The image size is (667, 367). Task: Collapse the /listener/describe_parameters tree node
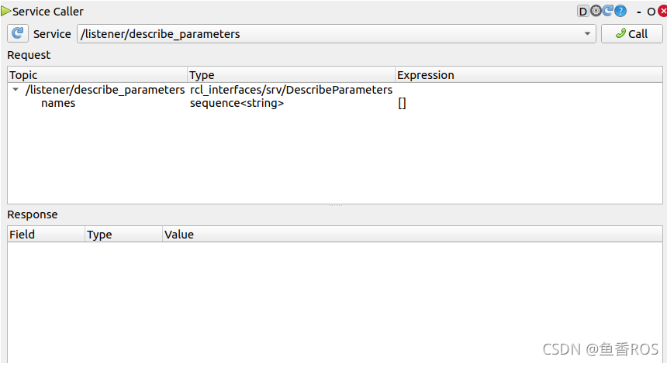[x=16, y=90]
